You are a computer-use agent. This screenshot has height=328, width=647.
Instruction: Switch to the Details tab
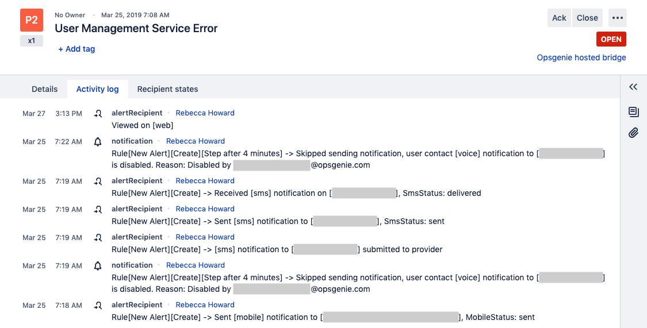45,89
